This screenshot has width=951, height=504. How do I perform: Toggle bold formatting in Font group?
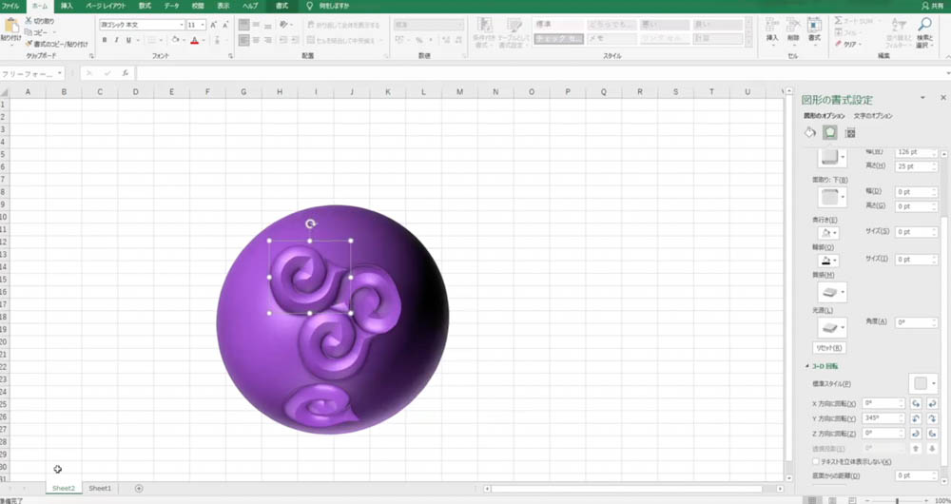105,40
